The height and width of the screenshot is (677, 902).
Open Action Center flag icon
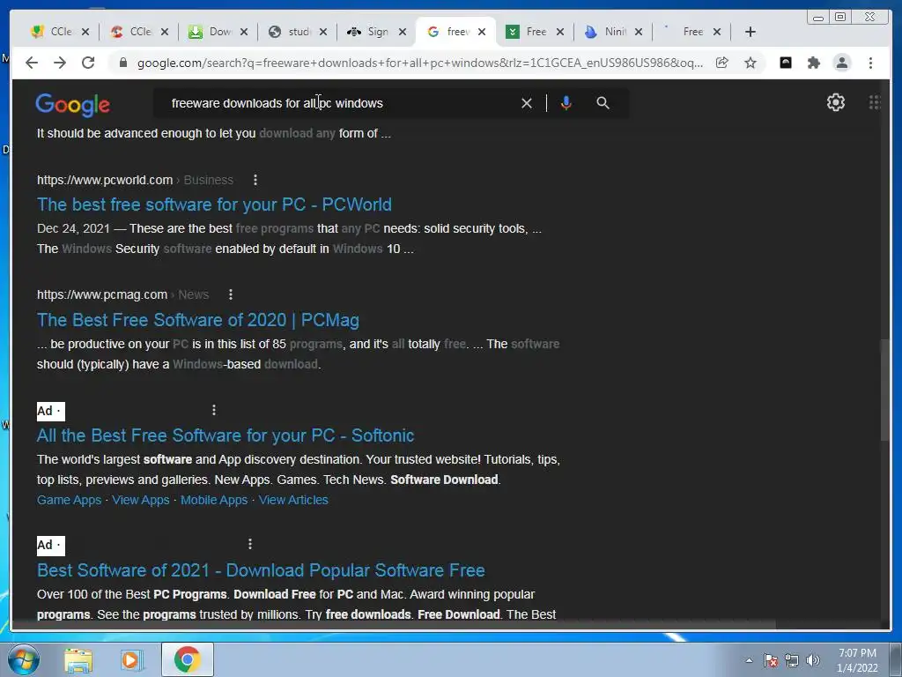click(x=771, y=661)
